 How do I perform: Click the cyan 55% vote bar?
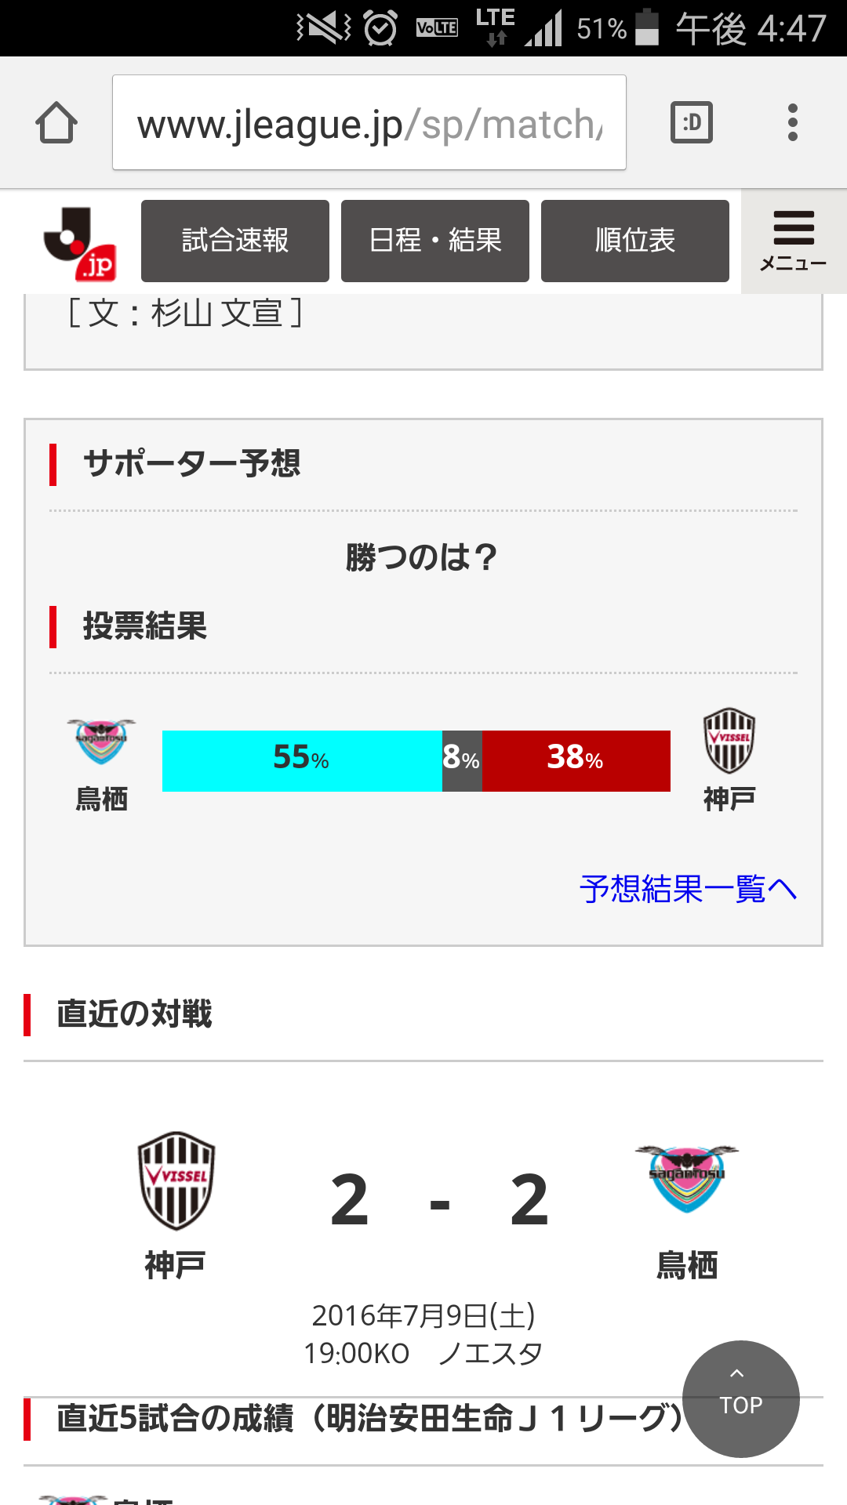point(302,760)
